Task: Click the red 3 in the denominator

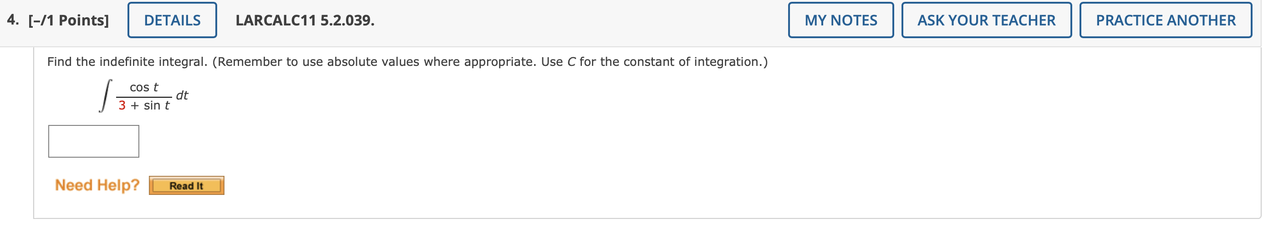Action: tap(122, 105)
